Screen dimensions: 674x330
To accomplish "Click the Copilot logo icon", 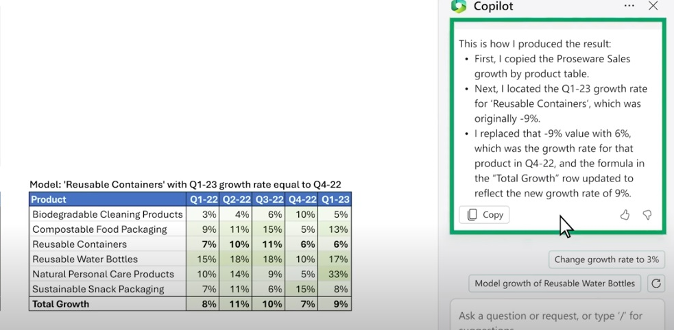I will (458, 6).
